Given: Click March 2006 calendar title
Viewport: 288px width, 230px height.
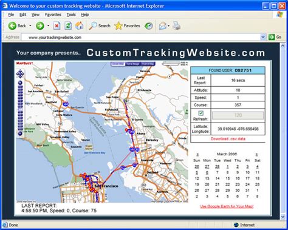Looking at the screenshot, I should [227, 154].
